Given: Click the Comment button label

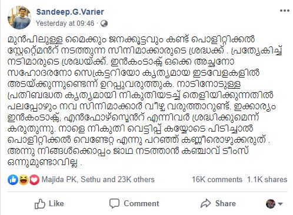Looking at the screenshot, I should click(141, 204).
